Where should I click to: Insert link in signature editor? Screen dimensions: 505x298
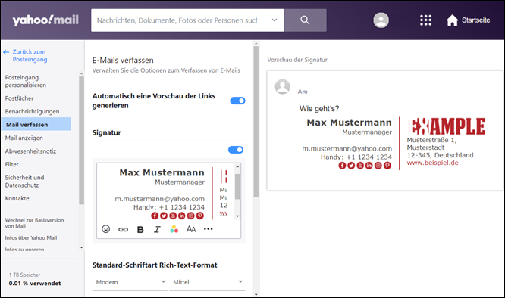click(x=123, y=229)
